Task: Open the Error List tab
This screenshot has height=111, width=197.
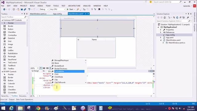Action: [x=4, y=99]
